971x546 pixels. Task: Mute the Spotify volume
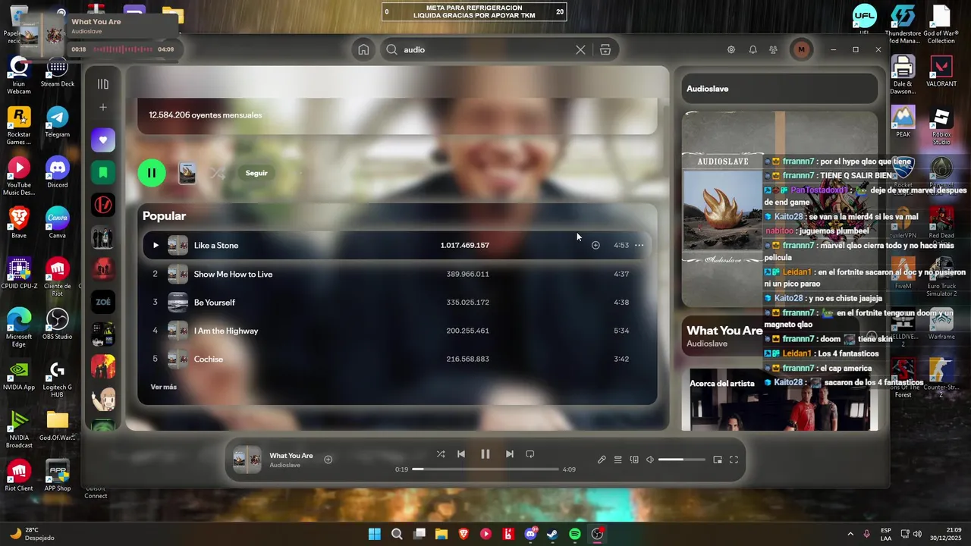pyautogui.click(x=650, y=460)
